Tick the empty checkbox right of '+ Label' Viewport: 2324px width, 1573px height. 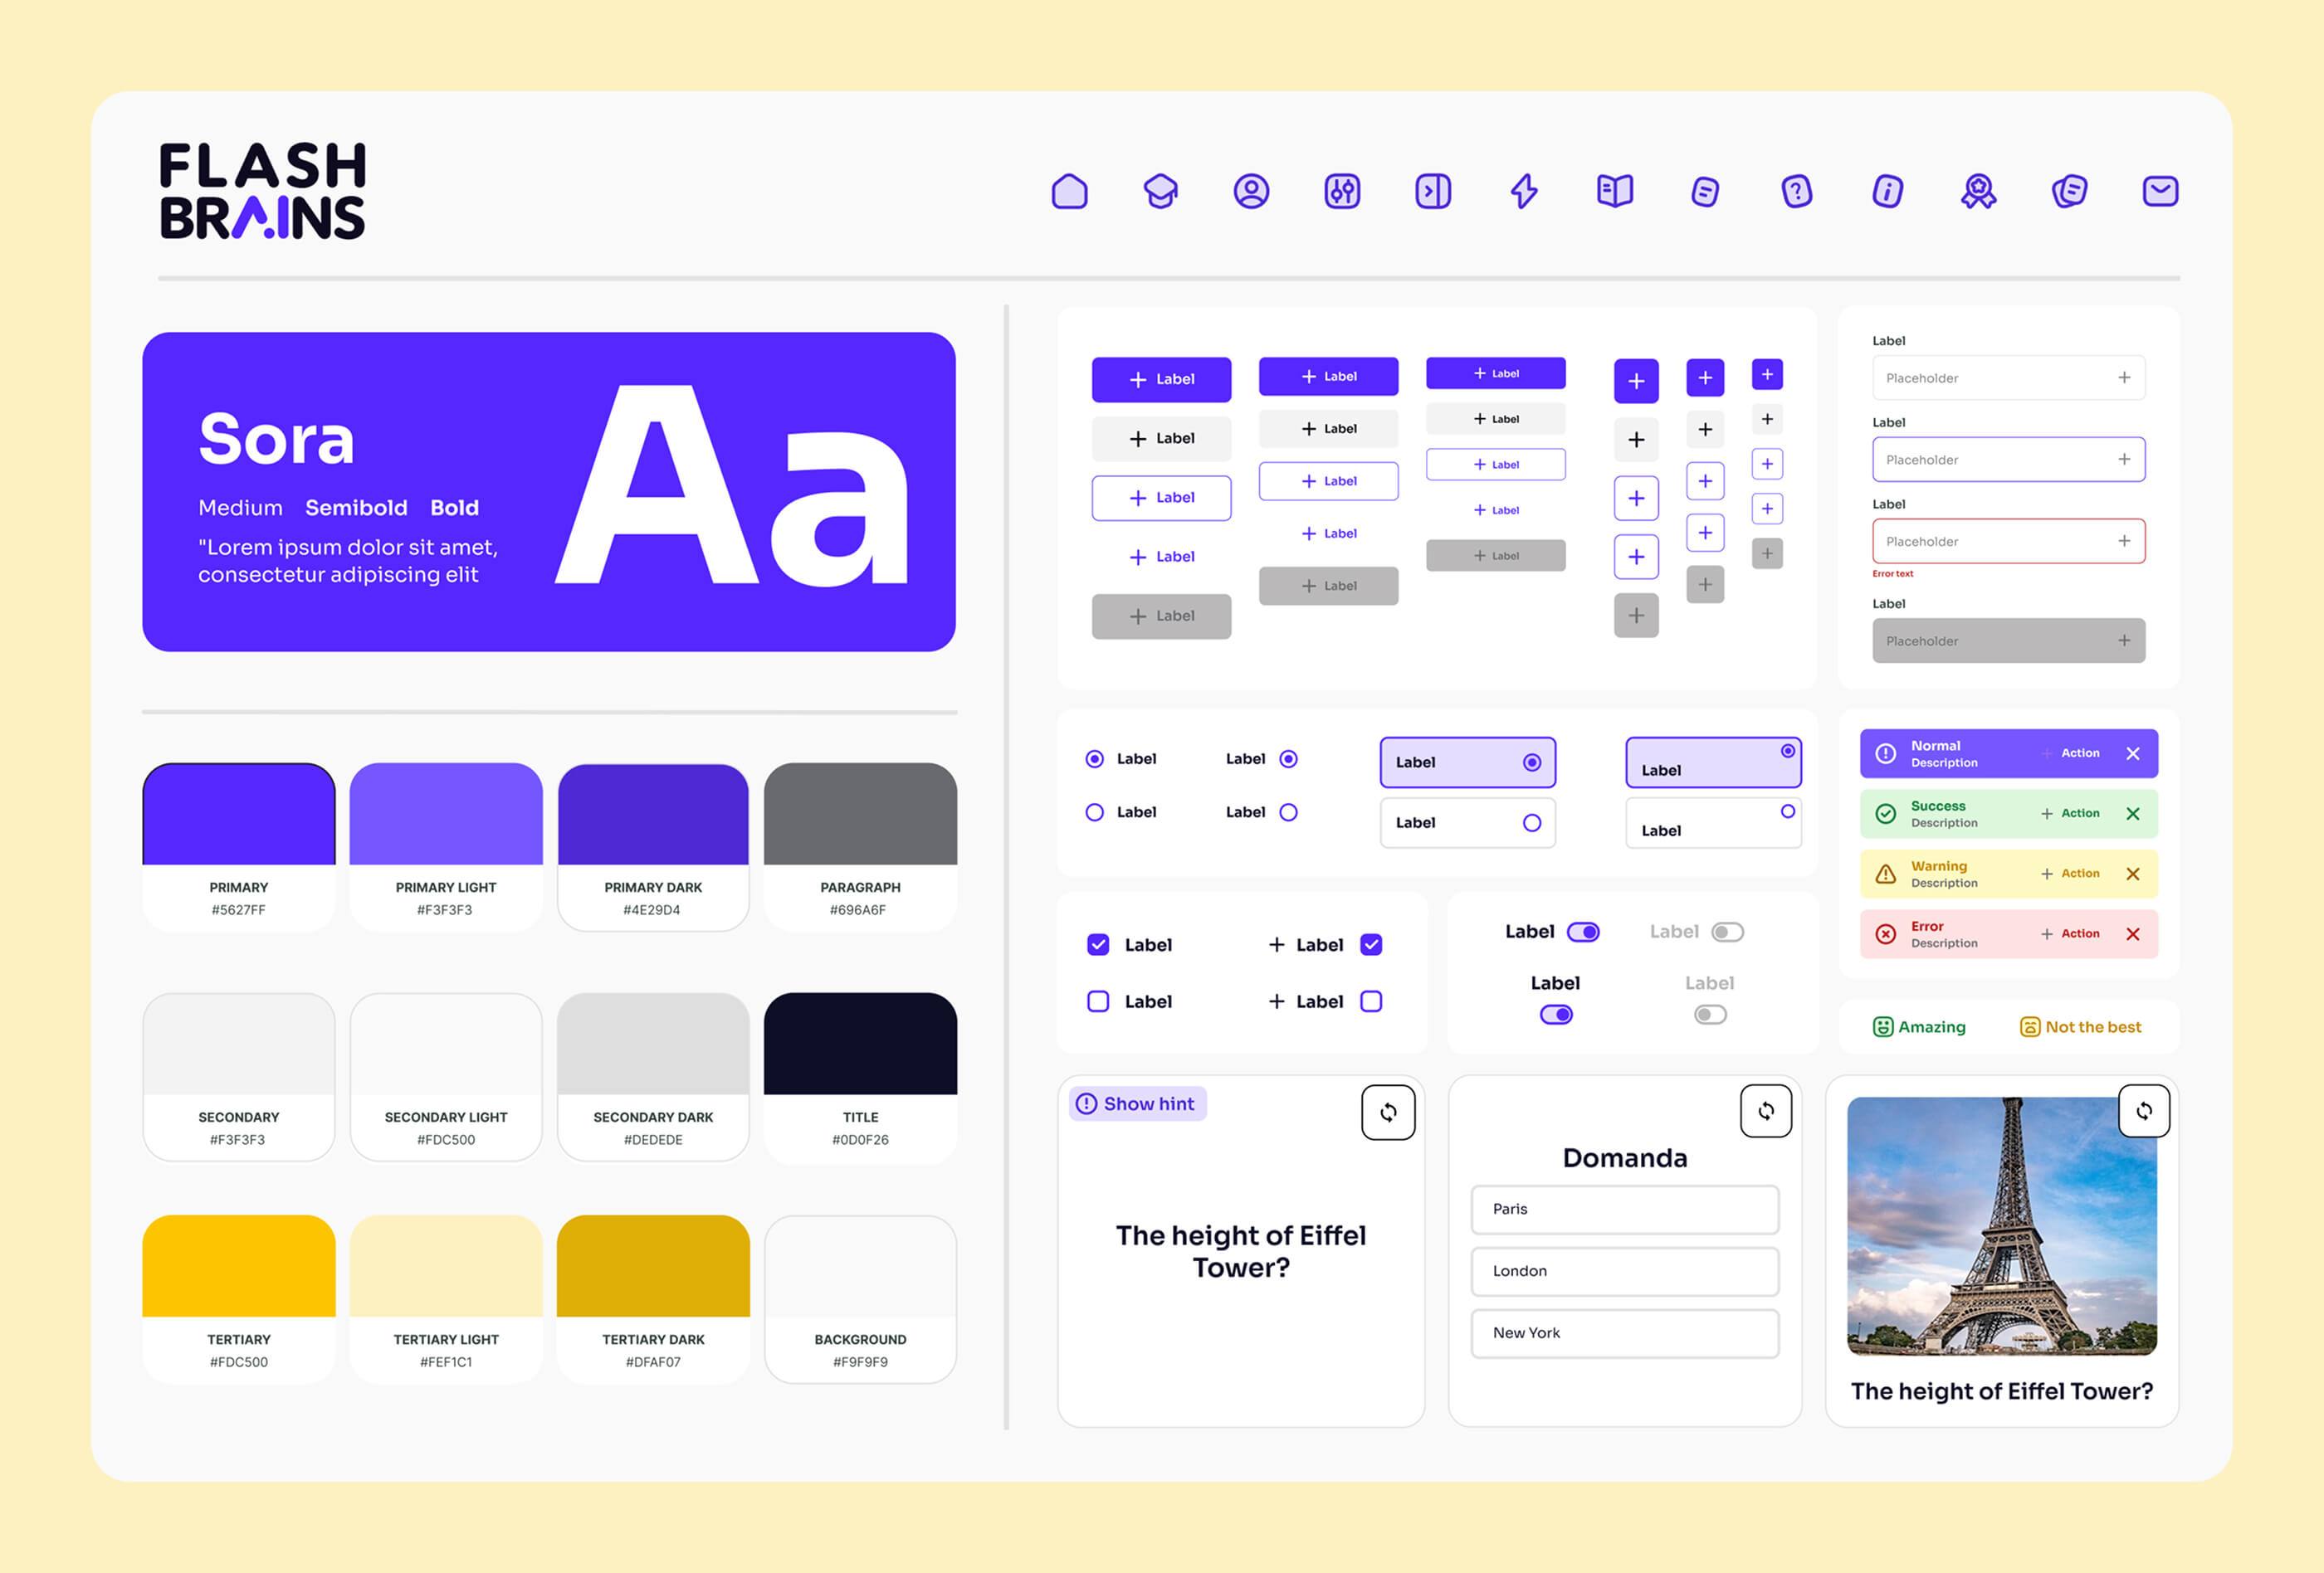[x=1371, y=1001]
